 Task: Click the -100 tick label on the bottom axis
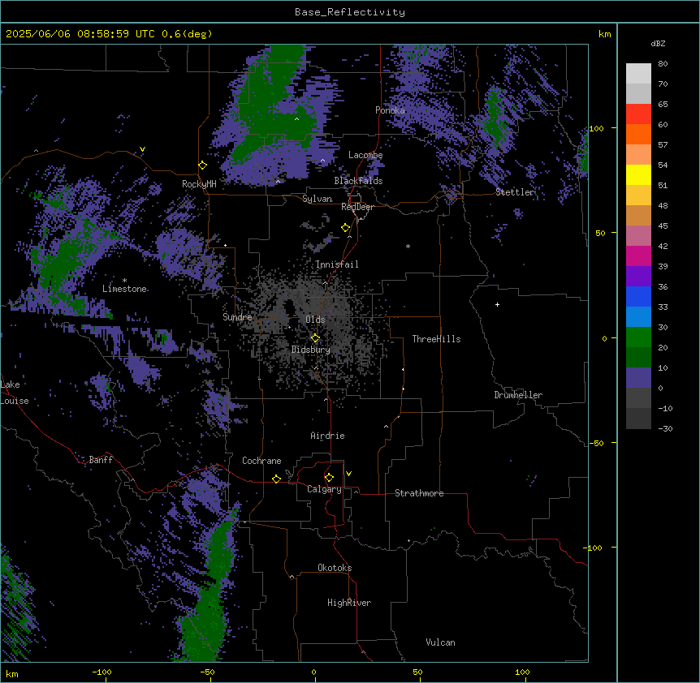[x=102, y=672]
